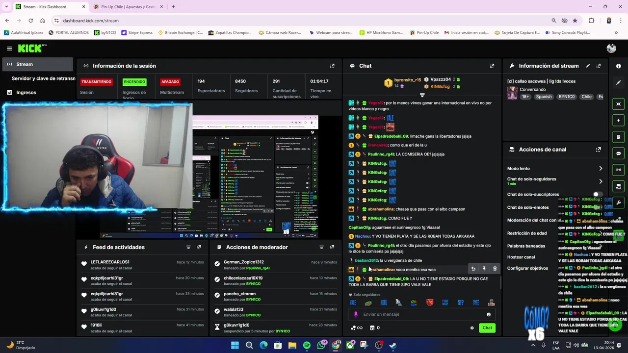Open chat settings gear icon
The width and height of the screenshot is (628, 353).
[x=472, y=328]
